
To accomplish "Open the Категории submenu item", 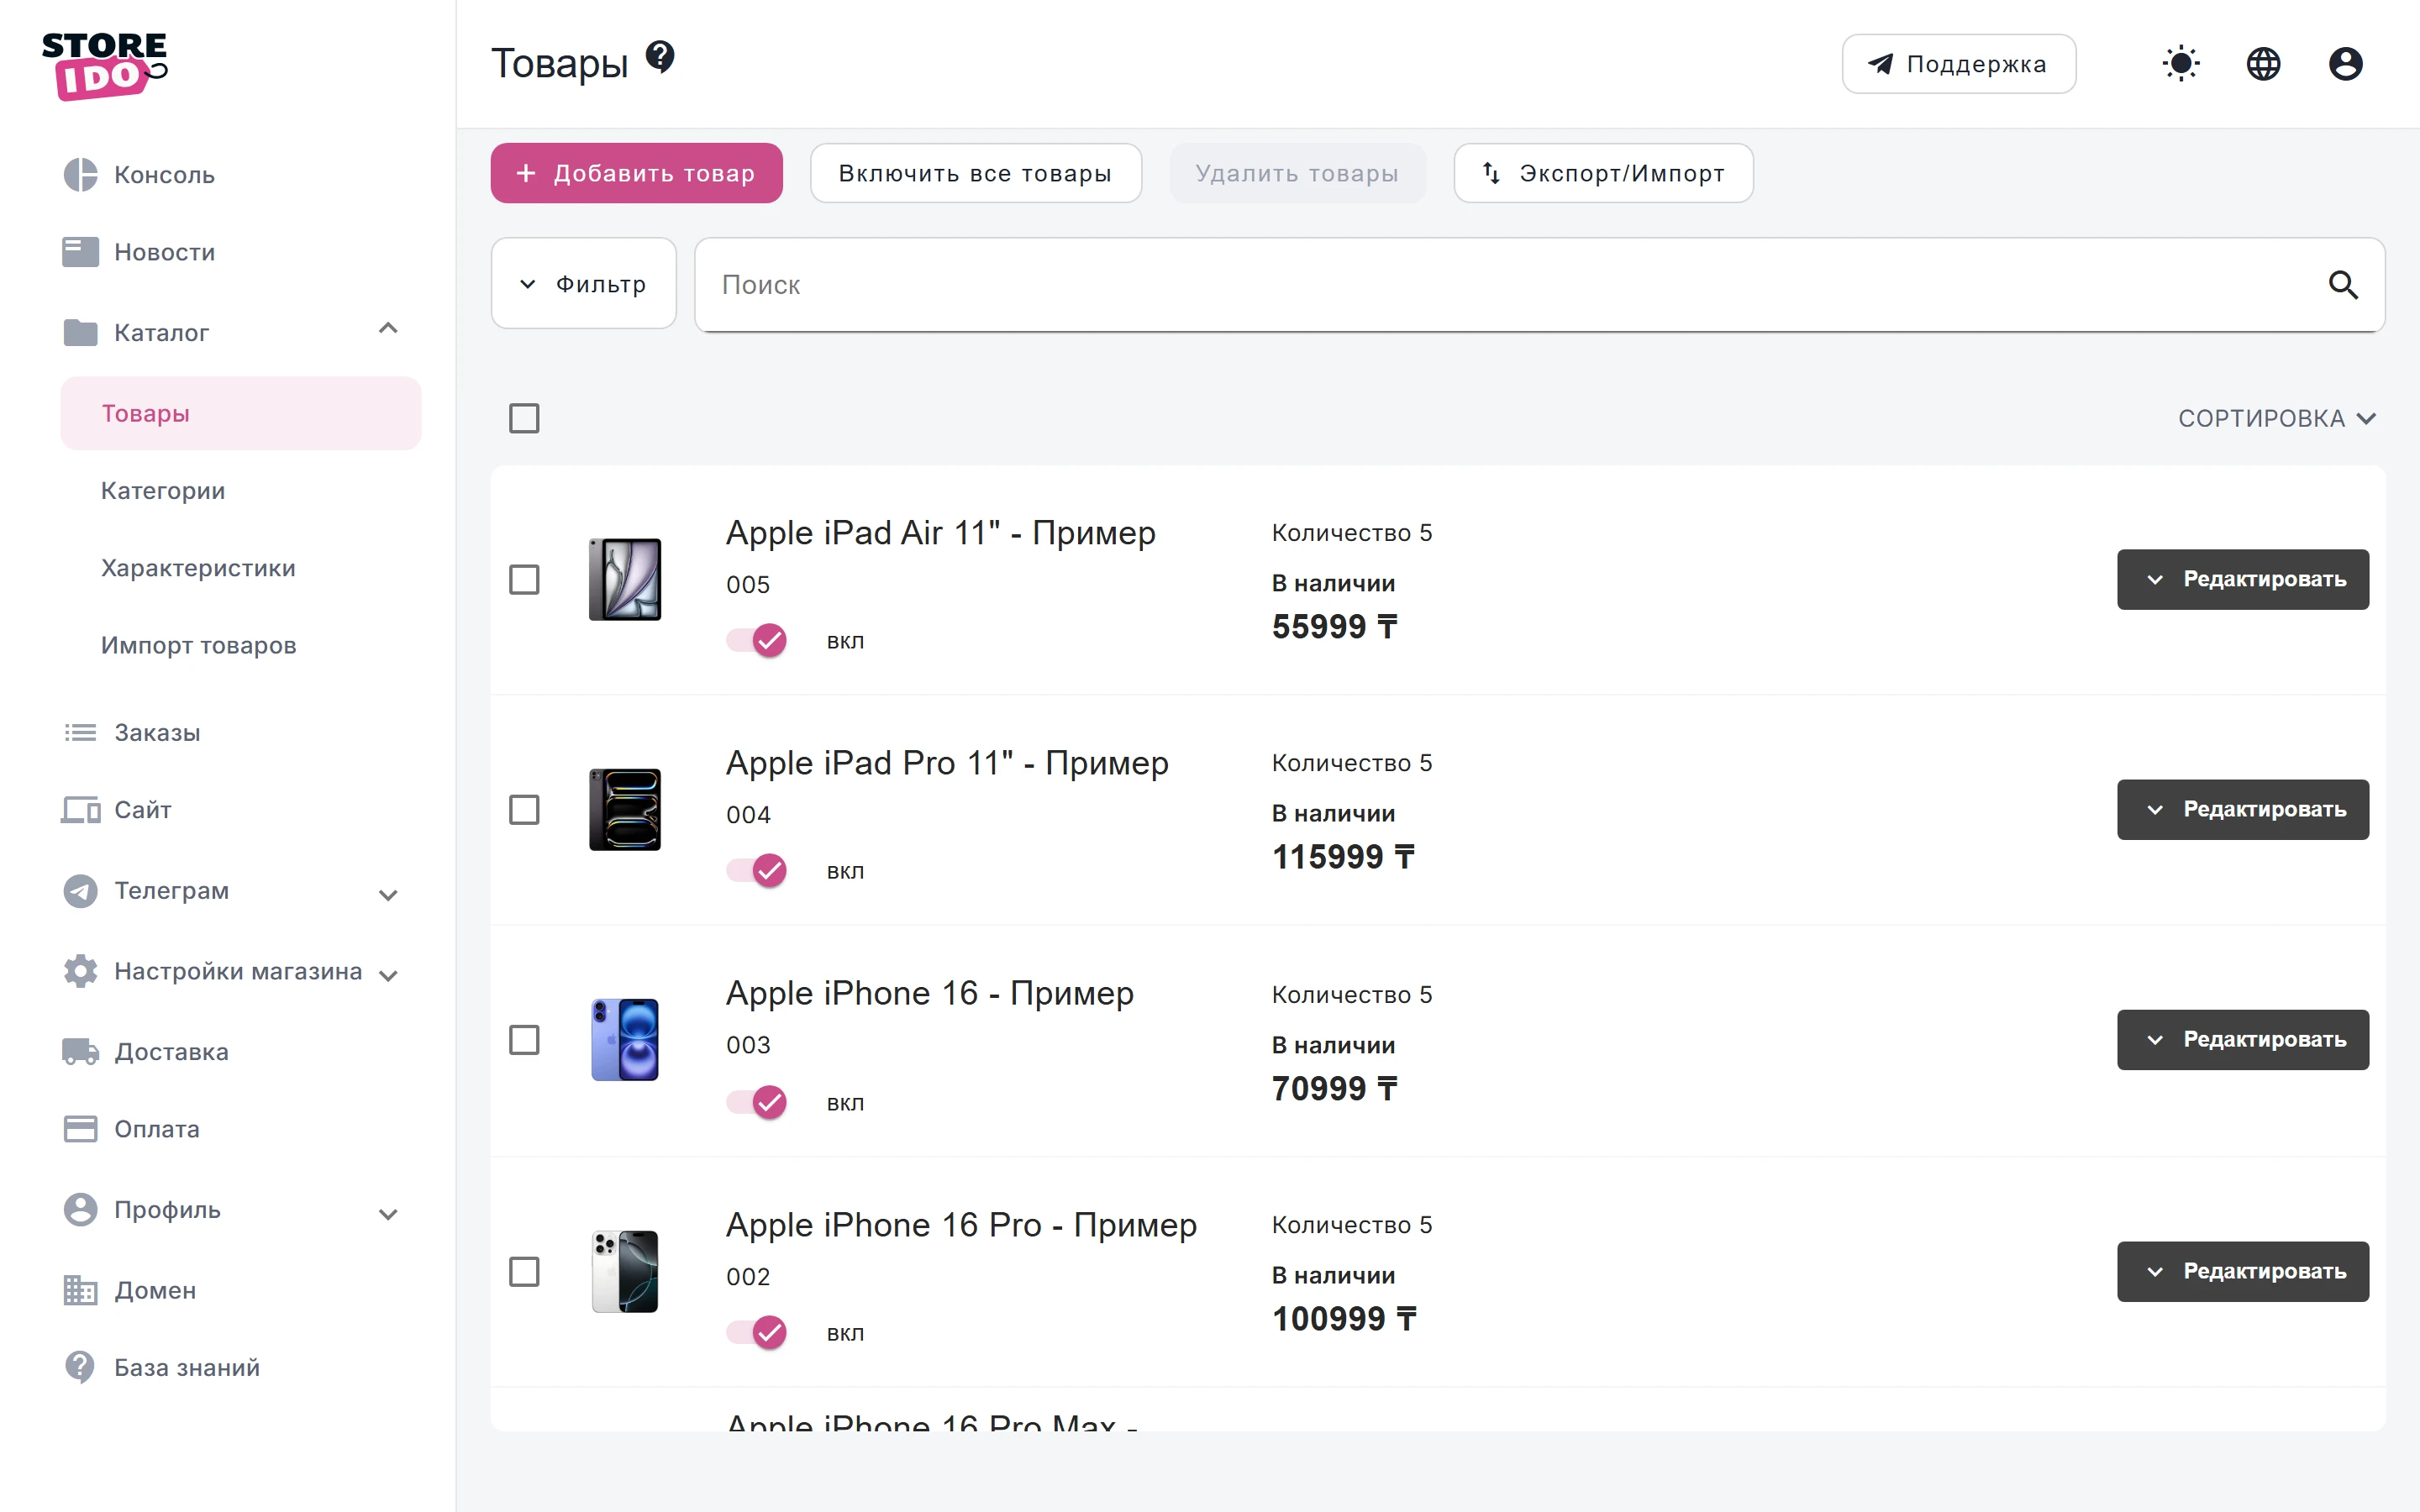I will click(x=163, y=491).
